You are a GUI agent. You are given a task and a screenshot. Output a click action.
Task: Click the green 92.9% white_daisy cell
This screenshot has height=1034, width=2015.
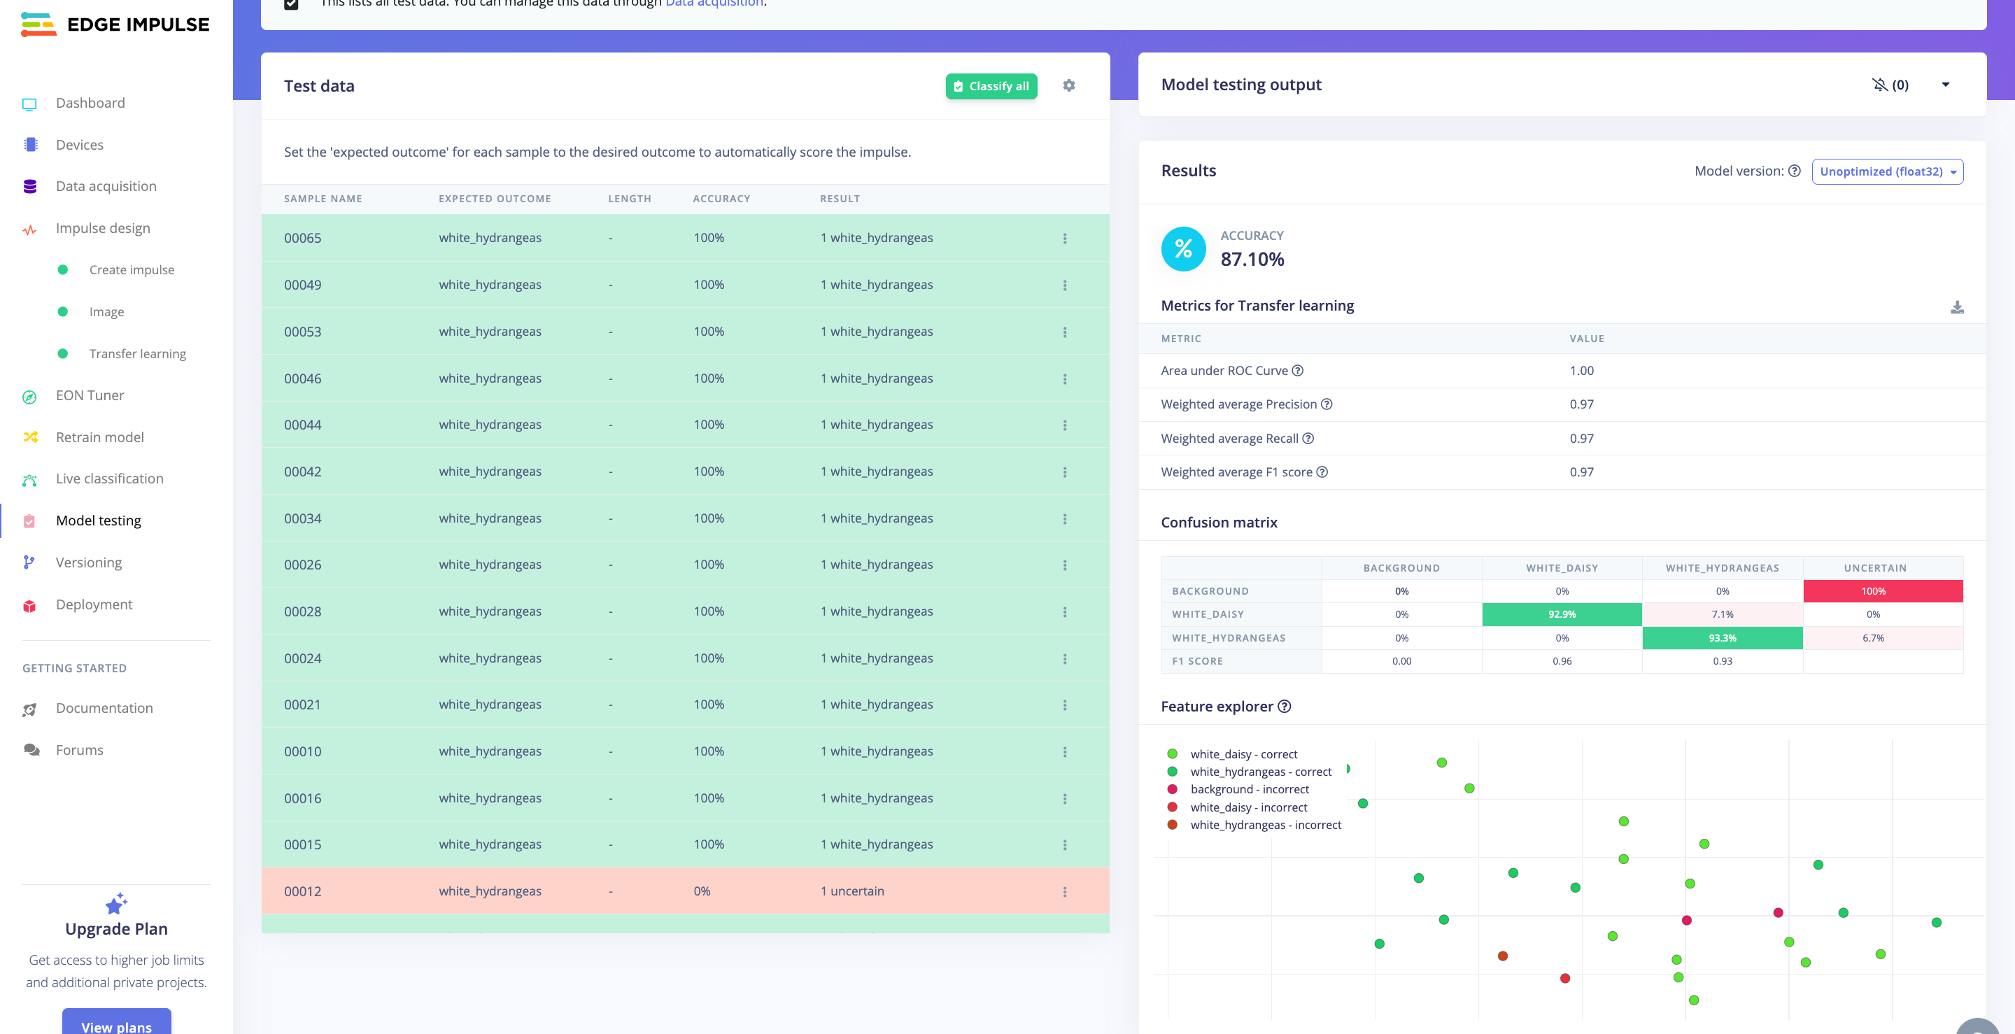(1562, 615)
